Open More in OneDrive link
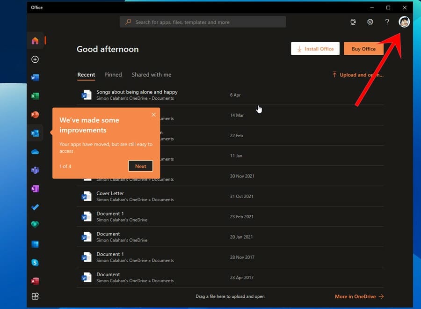Image resolution: width=421 pixels, height=309 pixels. click(359, 296)
